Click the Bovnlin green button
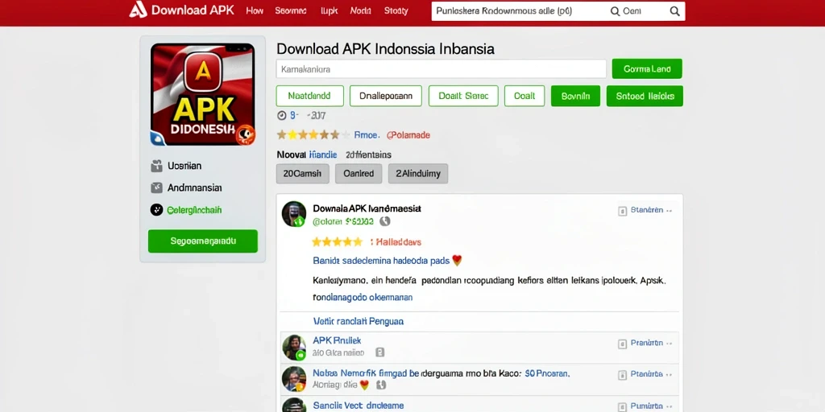Screen dimensions: 825x412 [x=575, y=97]
